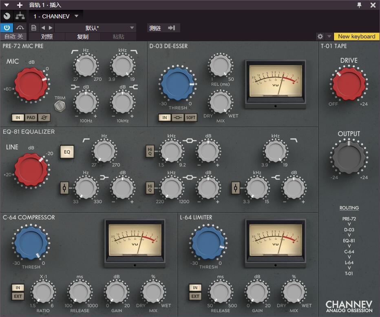Image resolution: width=380 pixels, height=317 pixels.
Task: Click the blue limiter THRESH knob
Action: coord(208,243)
